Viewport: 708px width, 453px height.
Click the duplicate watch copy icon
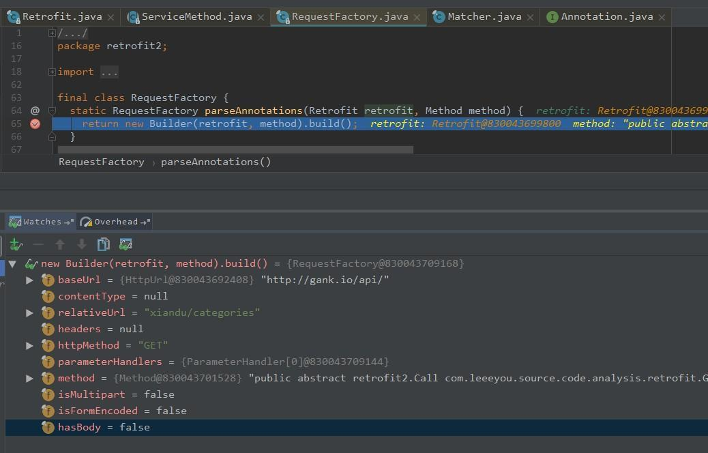pyautogui.click(x=104, y=244)
